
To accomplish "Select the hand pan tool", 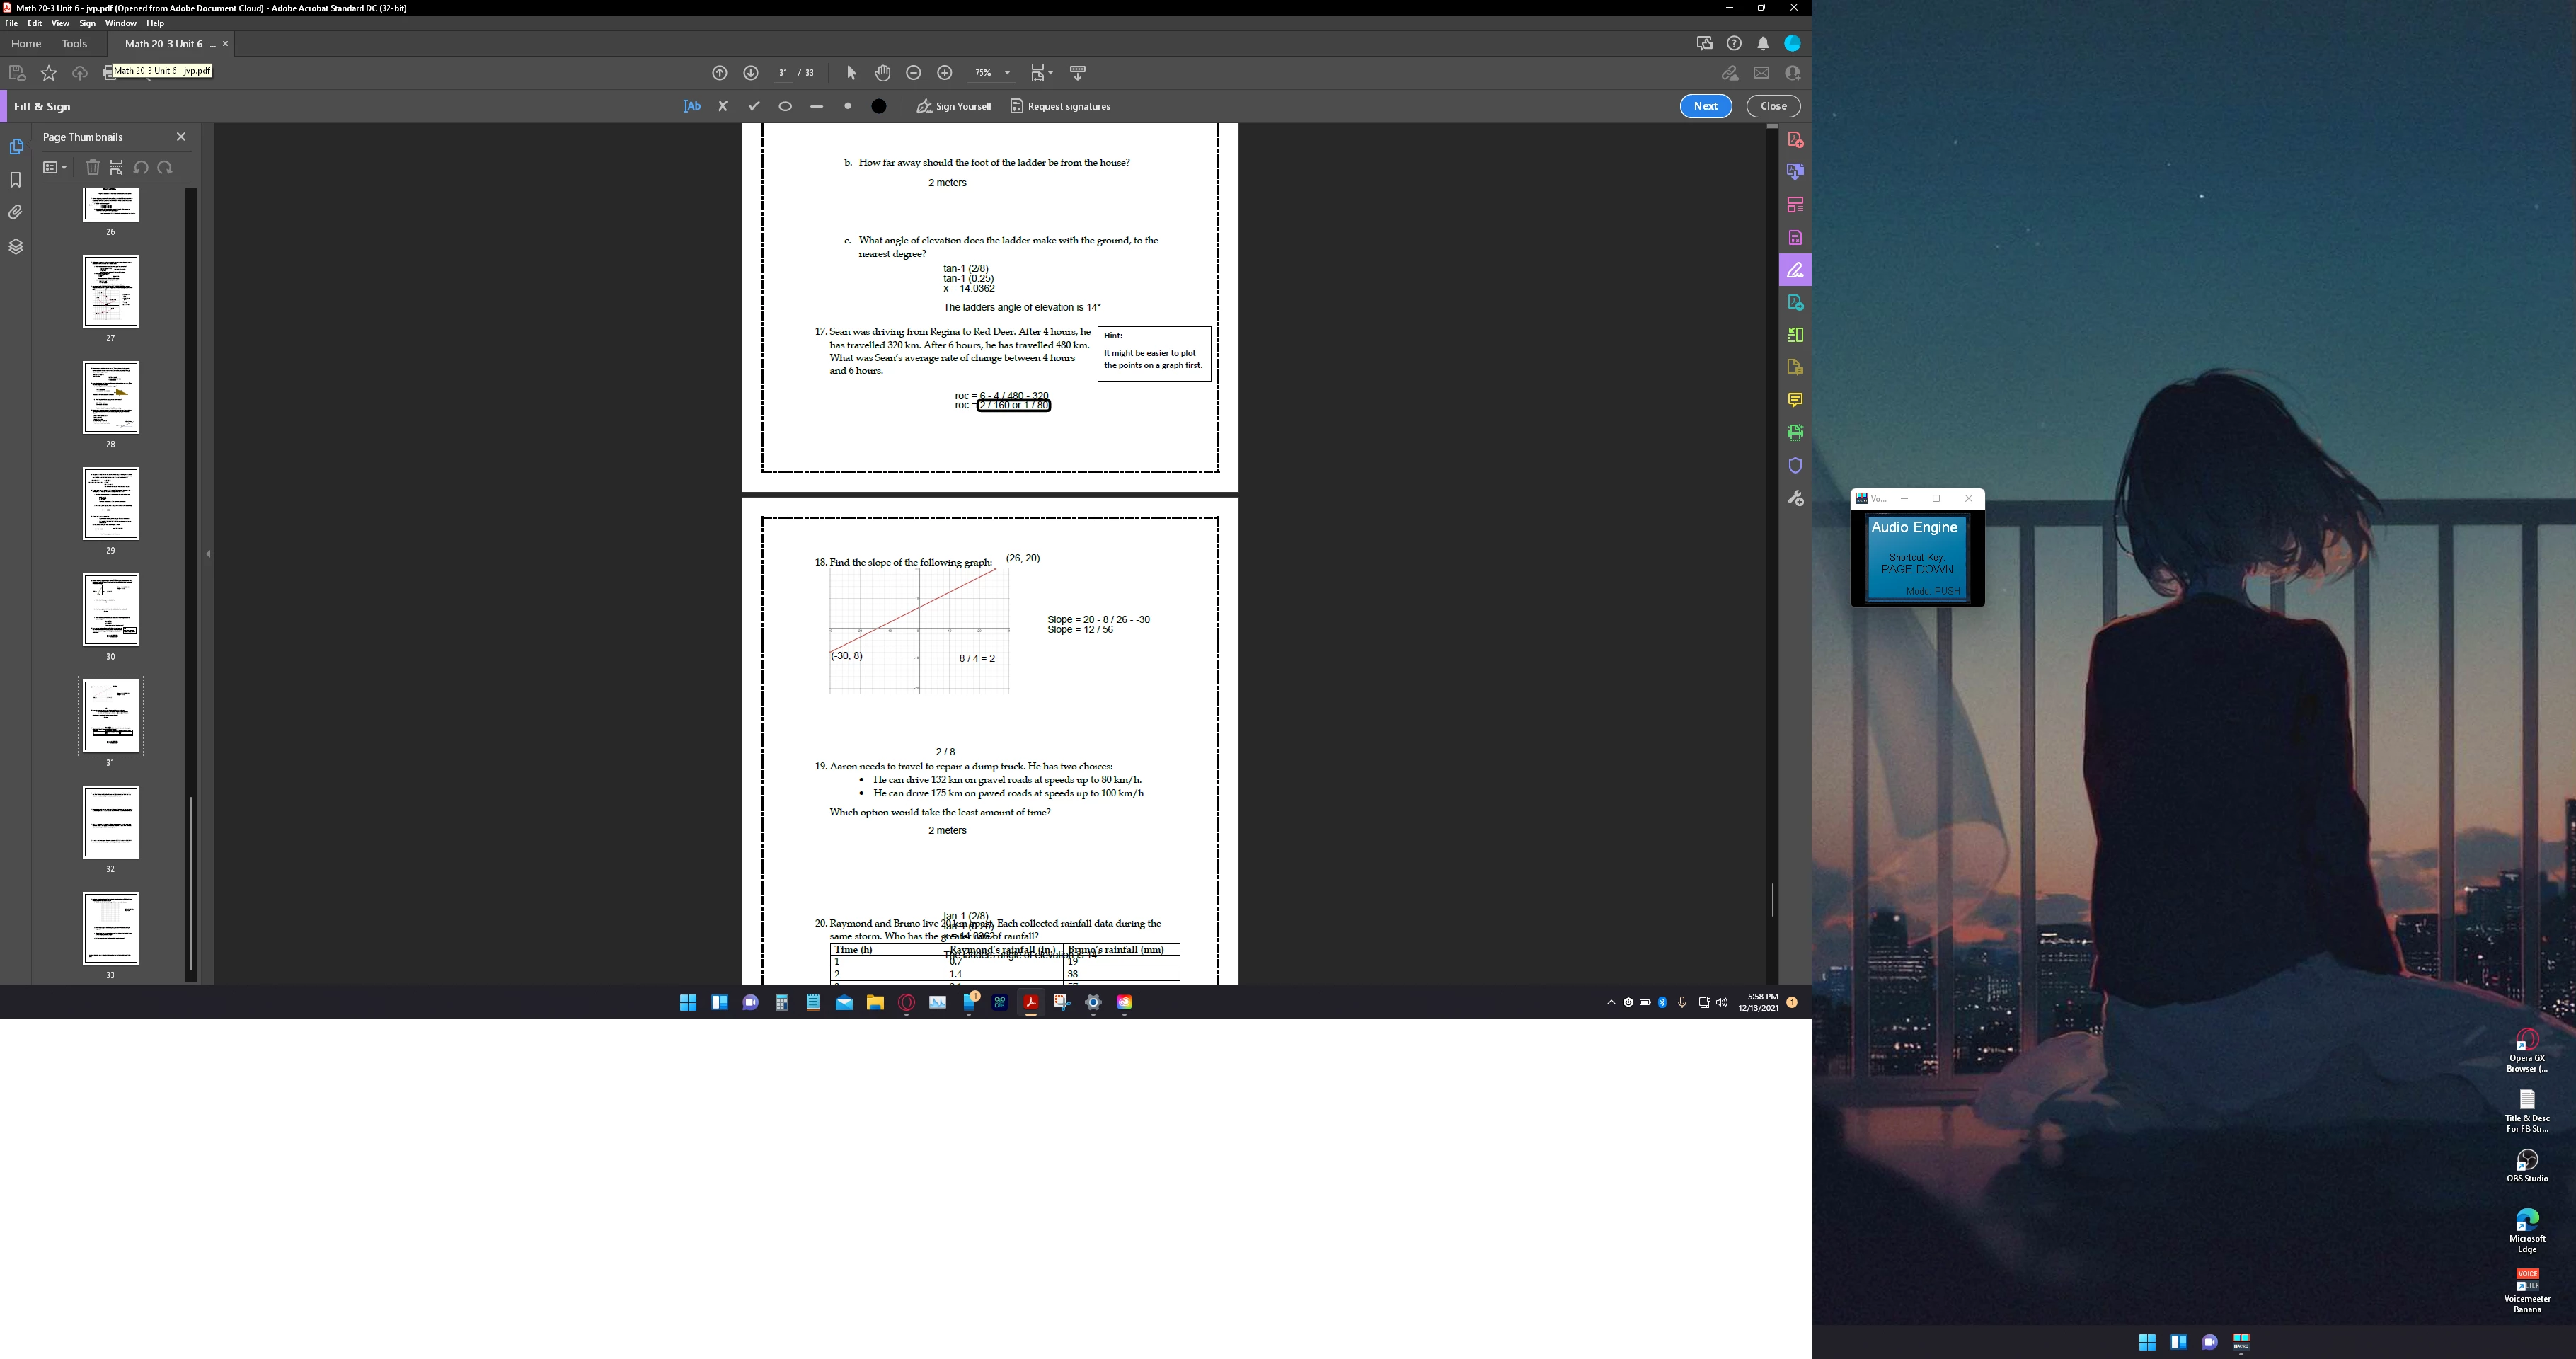I will (882, 73).
